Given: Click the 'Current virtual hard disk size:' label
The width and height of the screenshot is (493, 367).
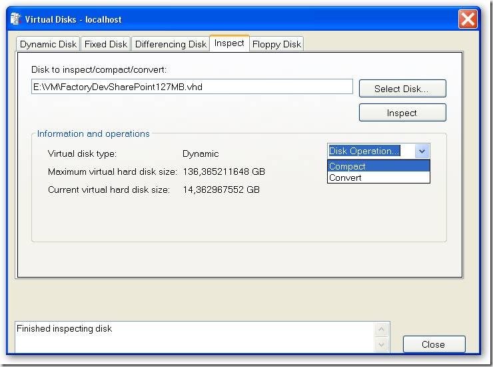Looking at the screenshot, I should (x=109, y=190).
